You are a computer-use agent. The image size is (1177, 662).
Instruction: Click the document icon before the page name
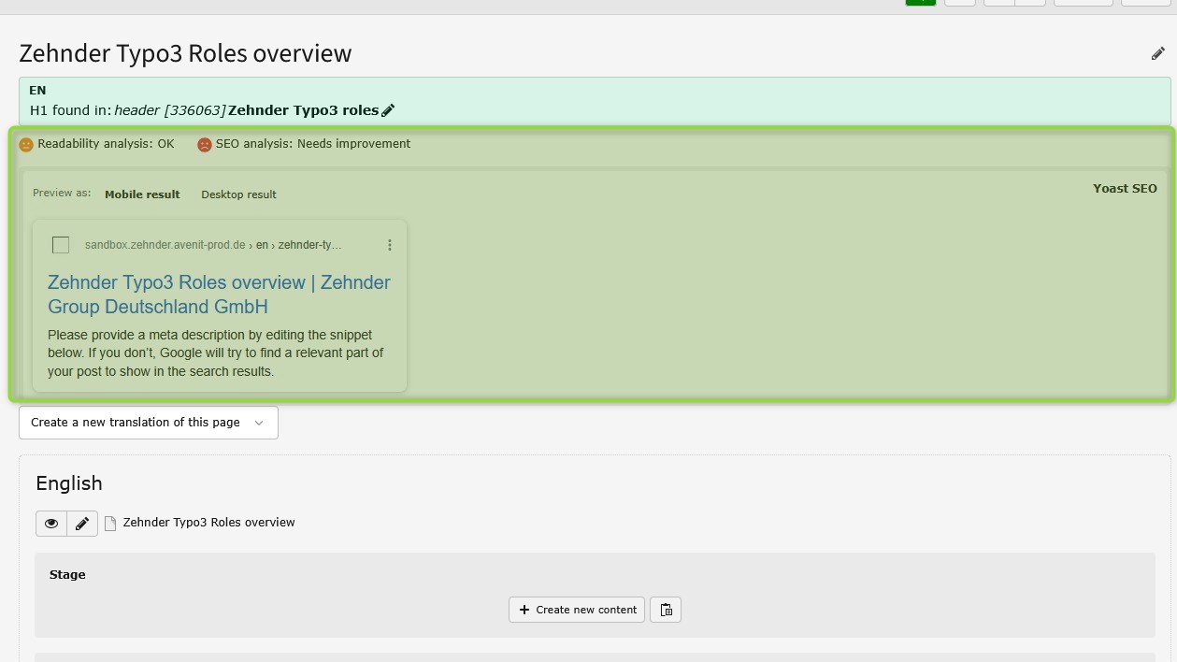[110, 524]
